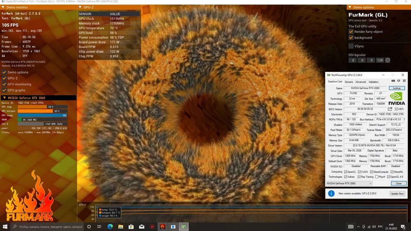Untick Render furry object checkbox

point(351,32)
